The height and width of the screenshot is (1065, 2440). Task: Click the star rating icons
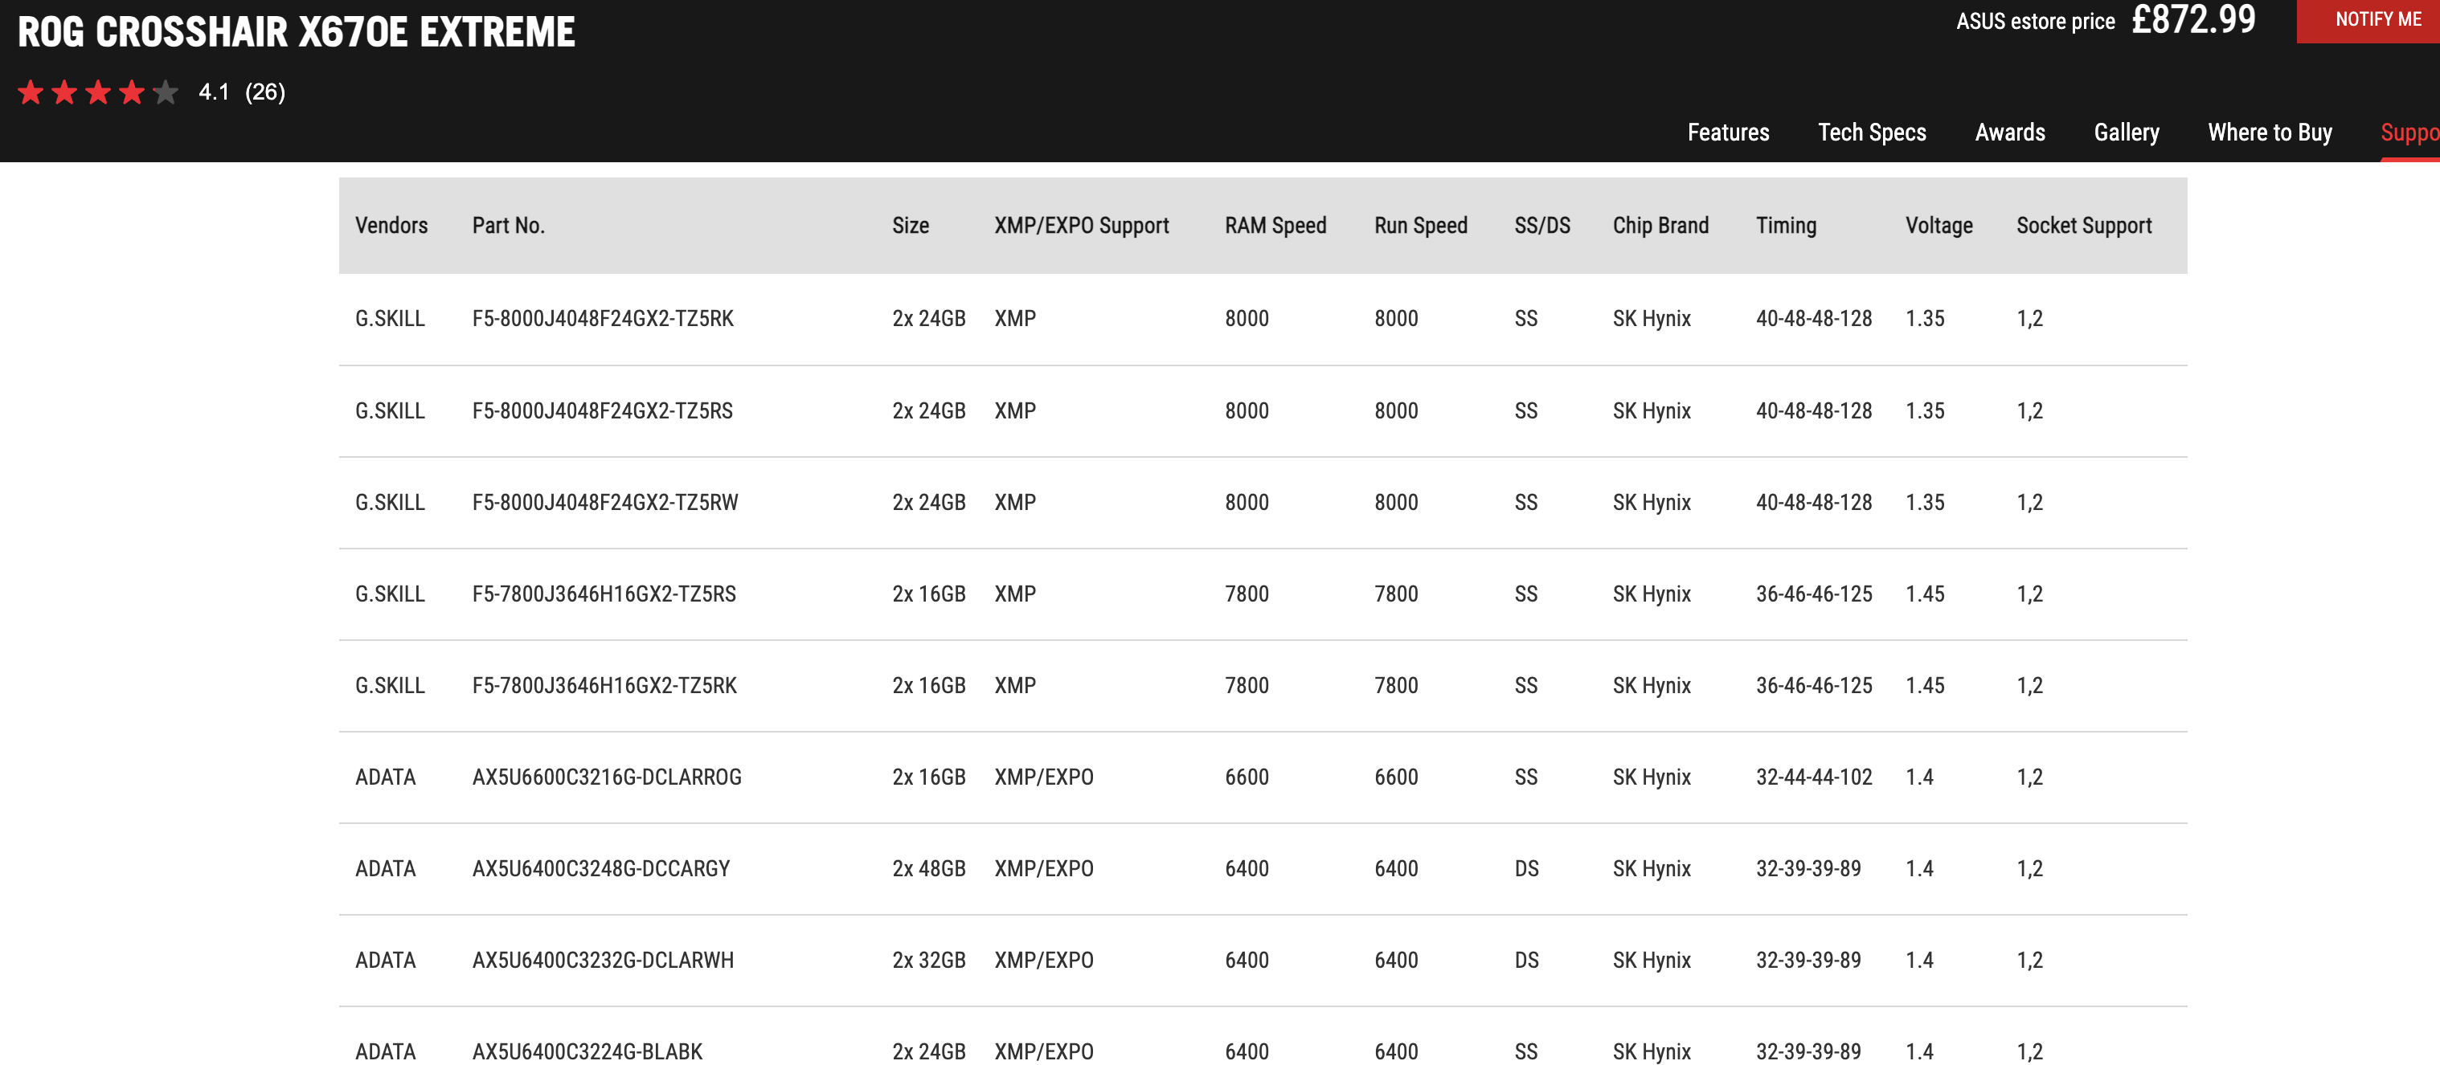(97, 92)
